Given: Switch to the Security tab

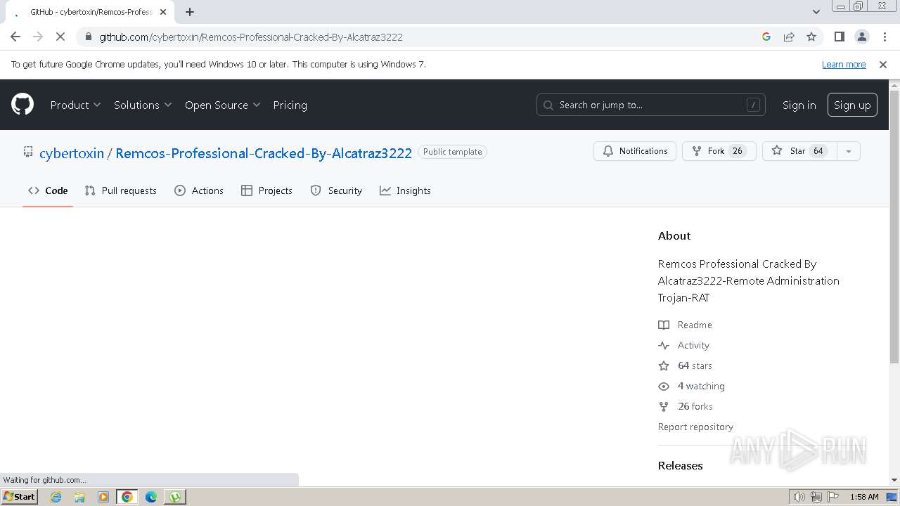Looking at the screenshot, I should 336,190.
